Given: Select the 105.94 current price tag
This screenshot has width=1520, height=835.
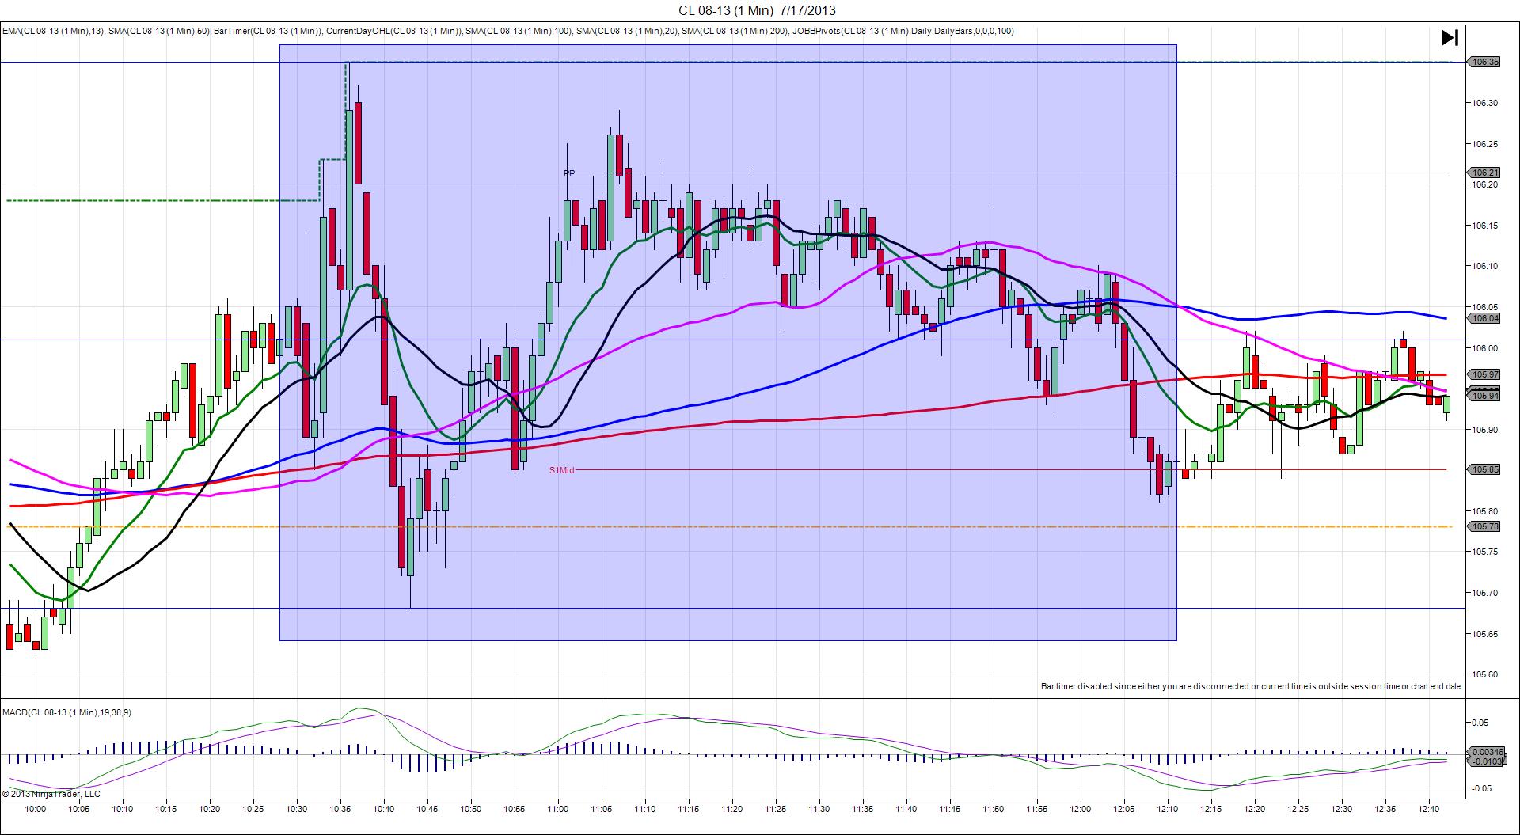Looking at the screenshot, I should click(1484, 396).
